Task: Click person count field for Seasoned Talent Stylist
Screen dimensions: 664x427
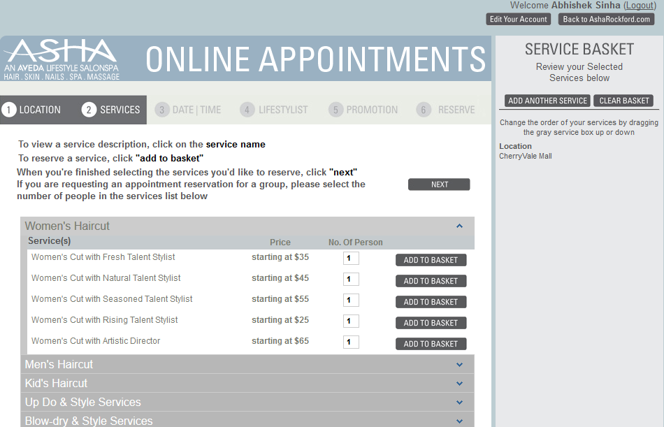Action: (351, 300)
